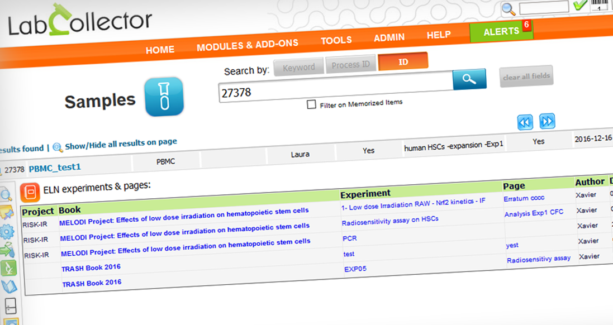613x325 pixels.
Task: Click Show/Hide all results on page
Action: click(x=121, y=144)
